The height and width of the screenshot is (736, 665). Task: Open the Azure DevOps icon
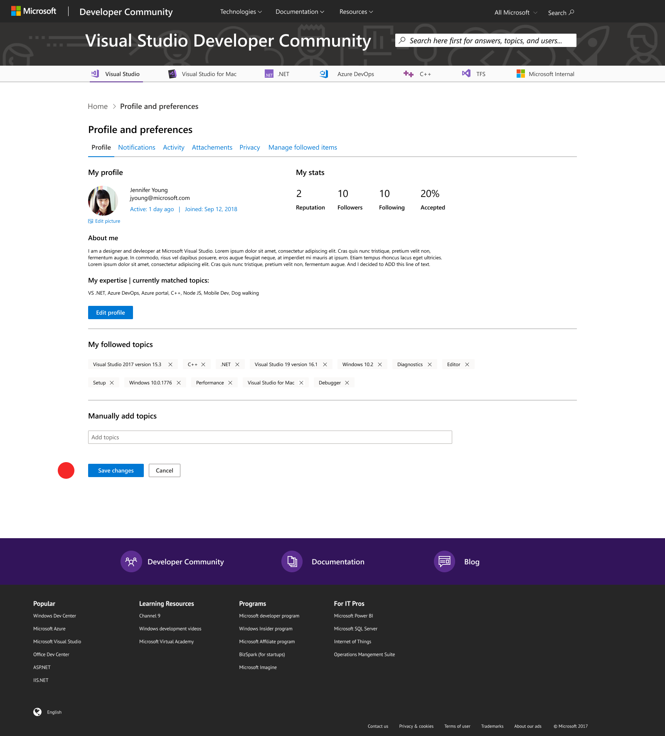tap(324, 74)
